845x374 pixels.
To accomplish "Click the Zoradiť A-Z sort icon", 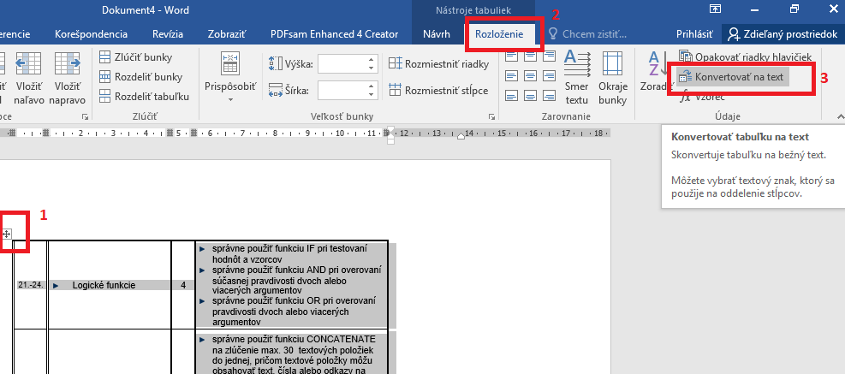I will tap(654, 73).
